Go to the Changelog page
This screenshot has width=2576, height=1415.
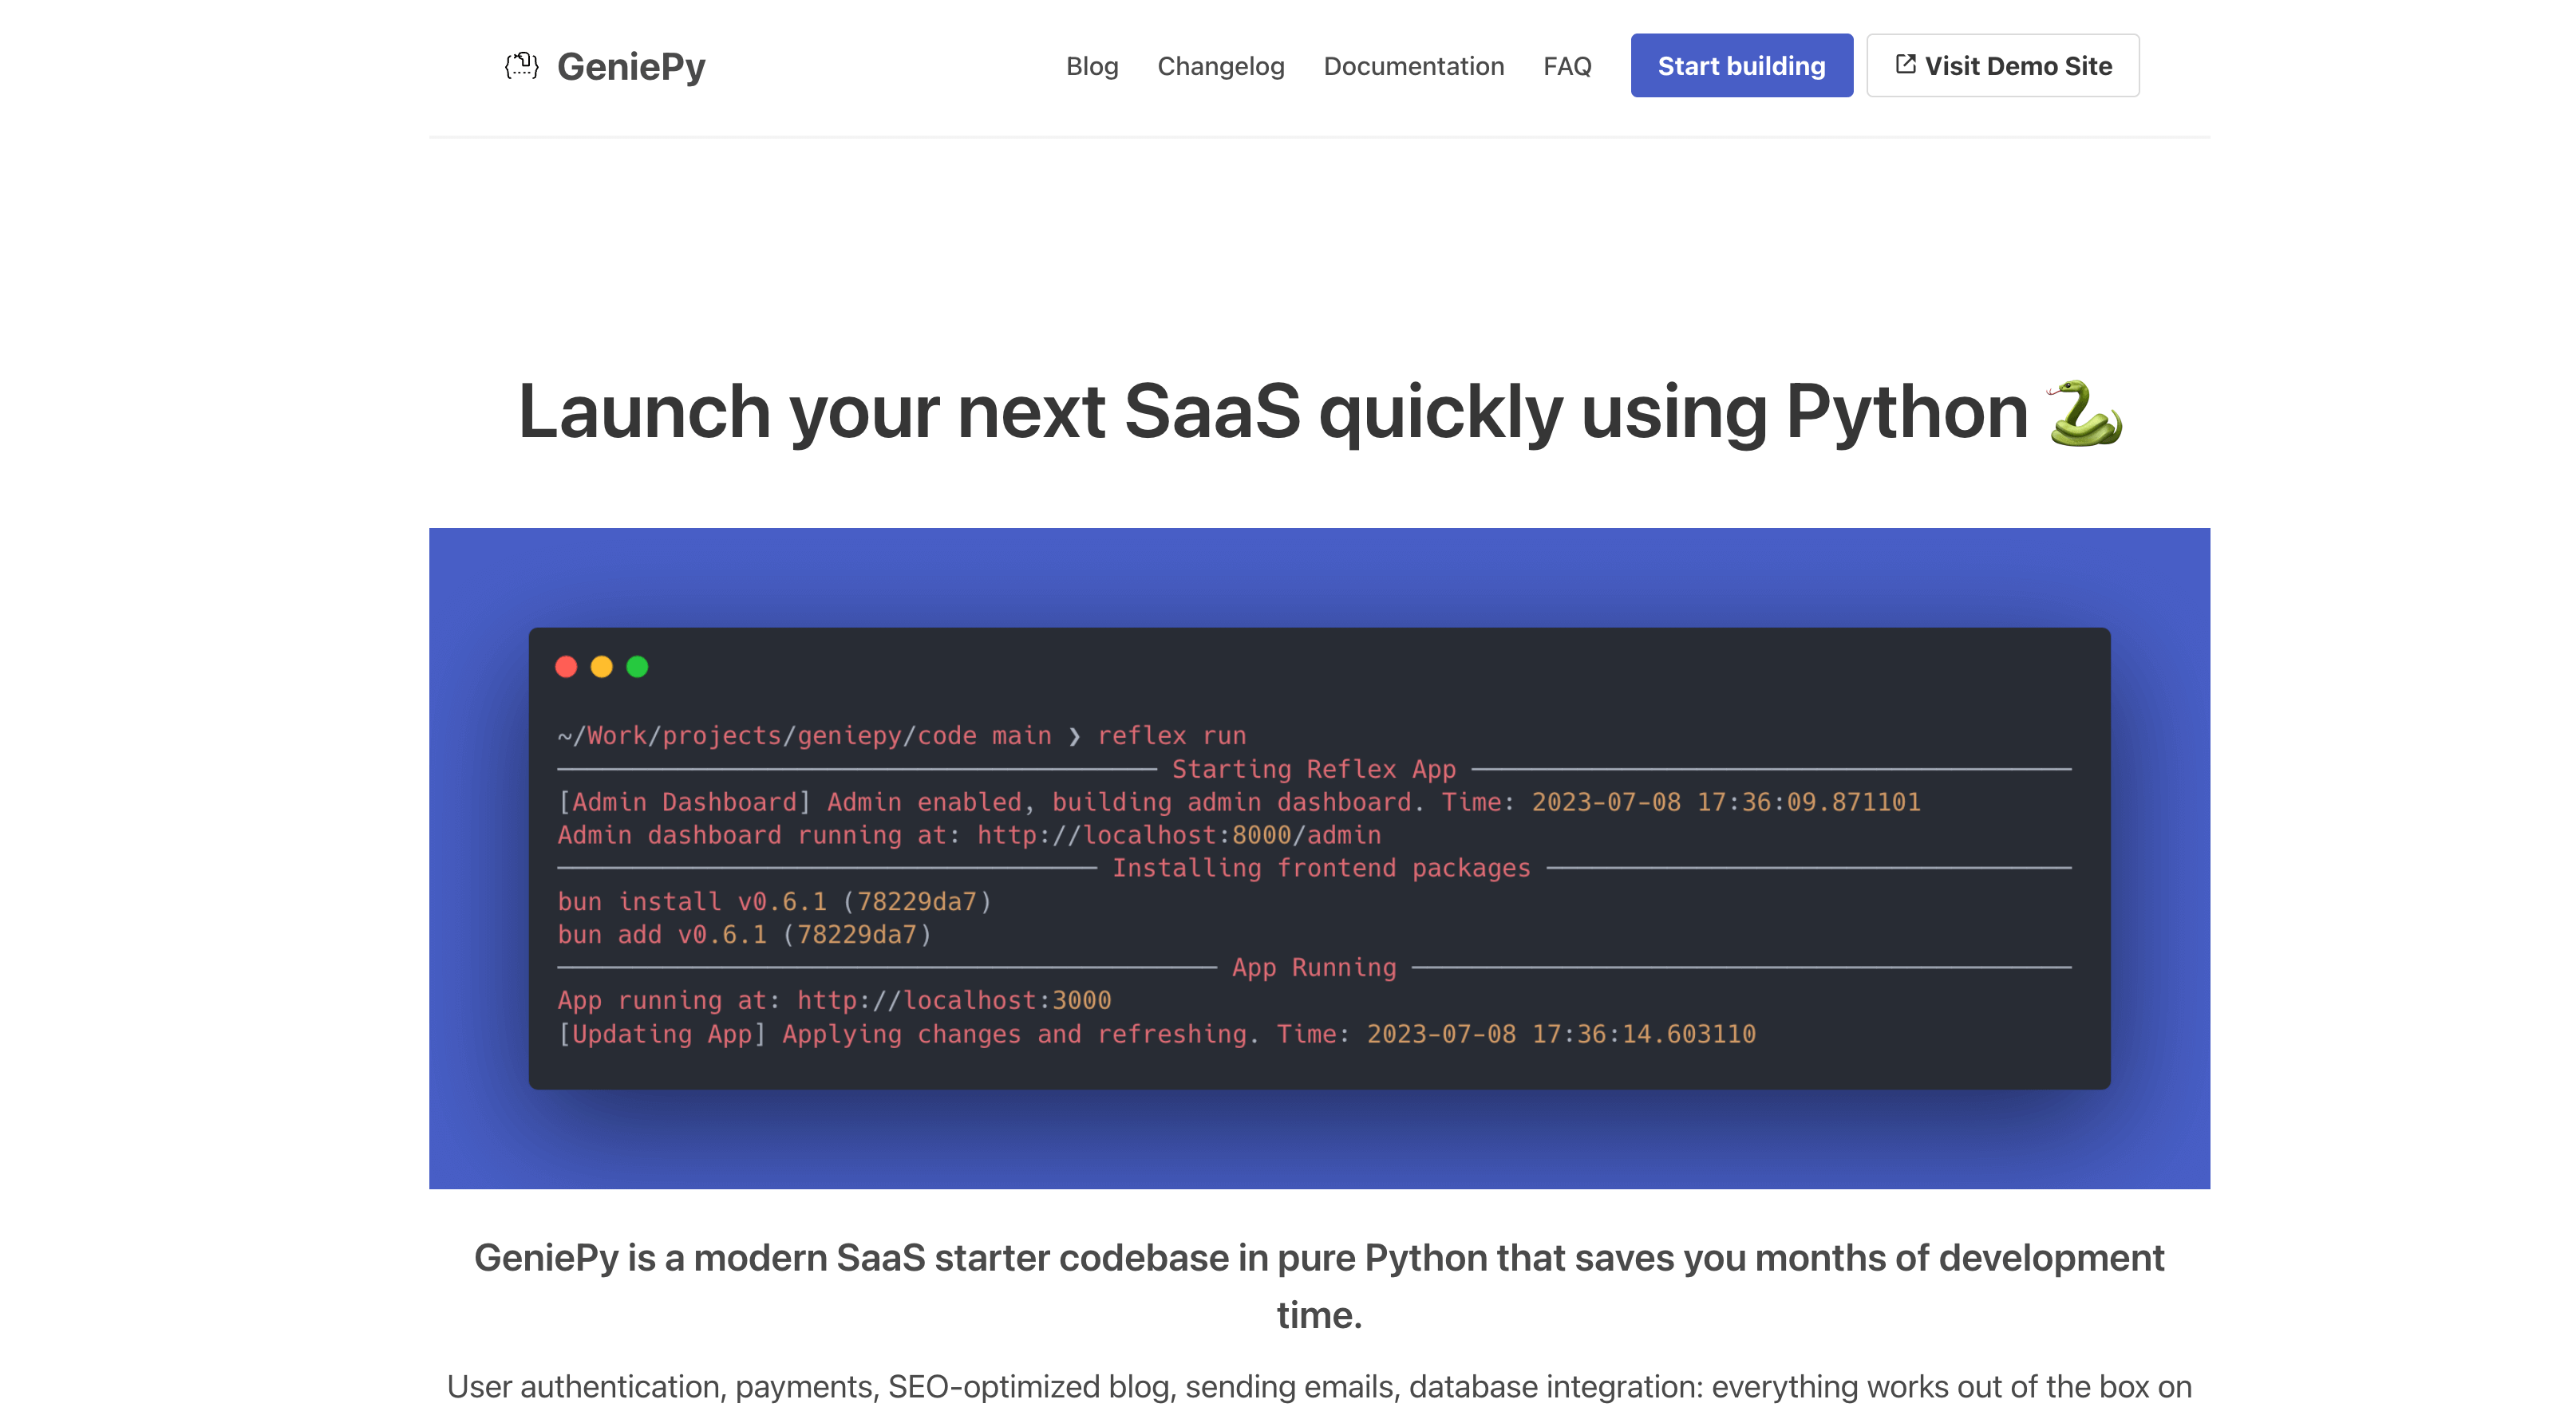[x=1220, y=66]
